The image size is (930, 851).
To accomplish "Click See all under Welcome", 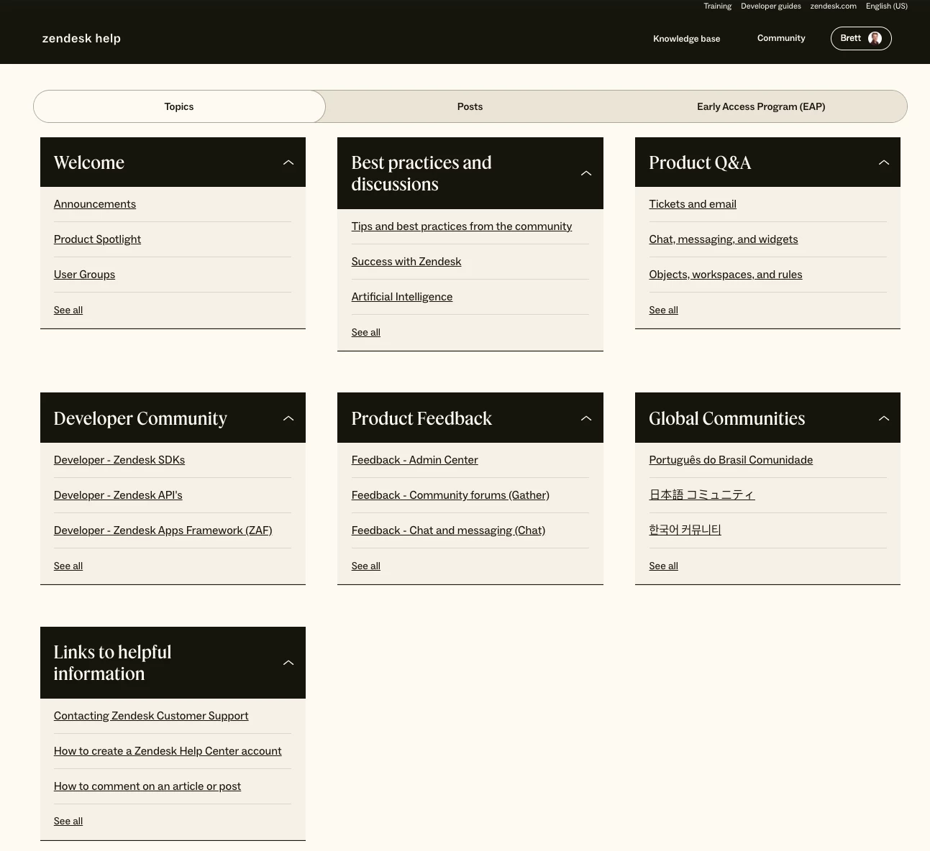I will click(x=68, y=310).
